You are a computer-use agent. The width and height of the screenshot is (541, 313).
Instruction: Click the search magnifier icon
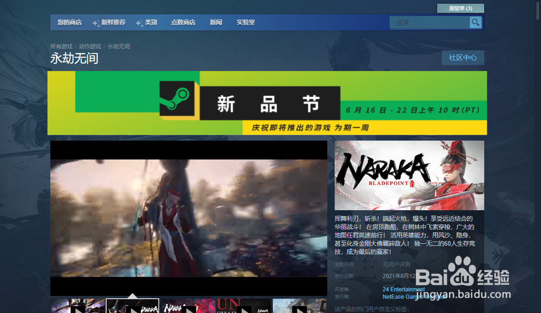point(475,23)
